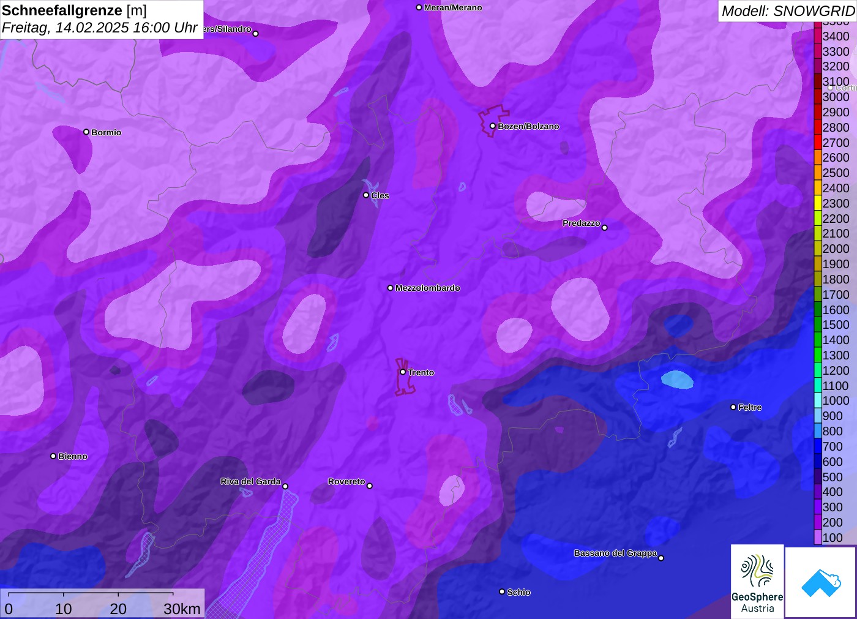The image size is (857, 619).
Task: Click the legend value '2000'
Action: coord(836,249)
